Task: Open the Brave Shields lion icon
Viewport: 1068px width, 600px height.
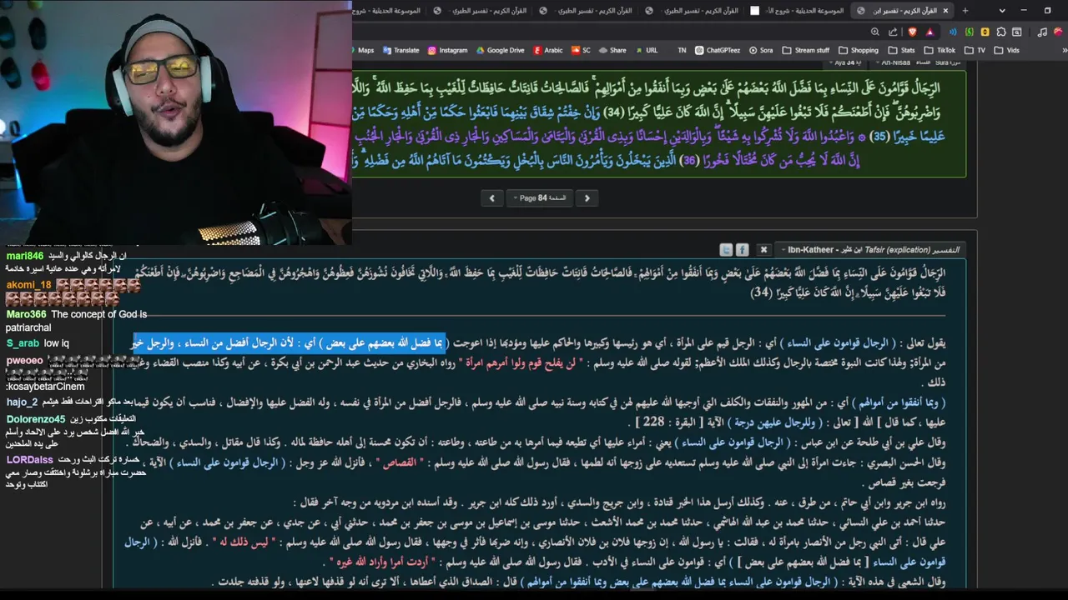Action: click(912, 32)
